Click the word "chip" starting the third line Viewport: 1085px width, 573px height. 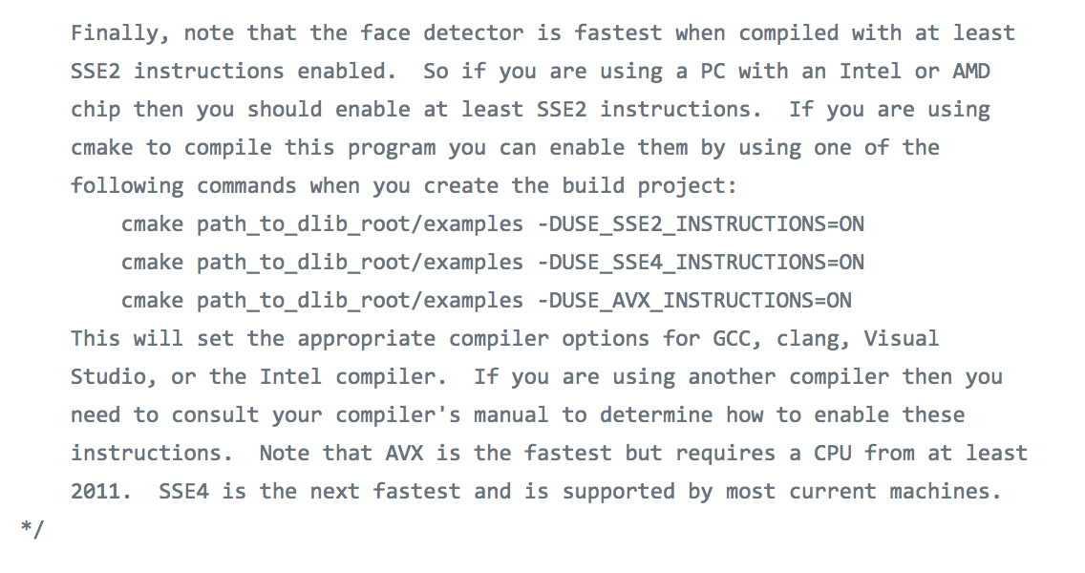[x=96, y=110]
